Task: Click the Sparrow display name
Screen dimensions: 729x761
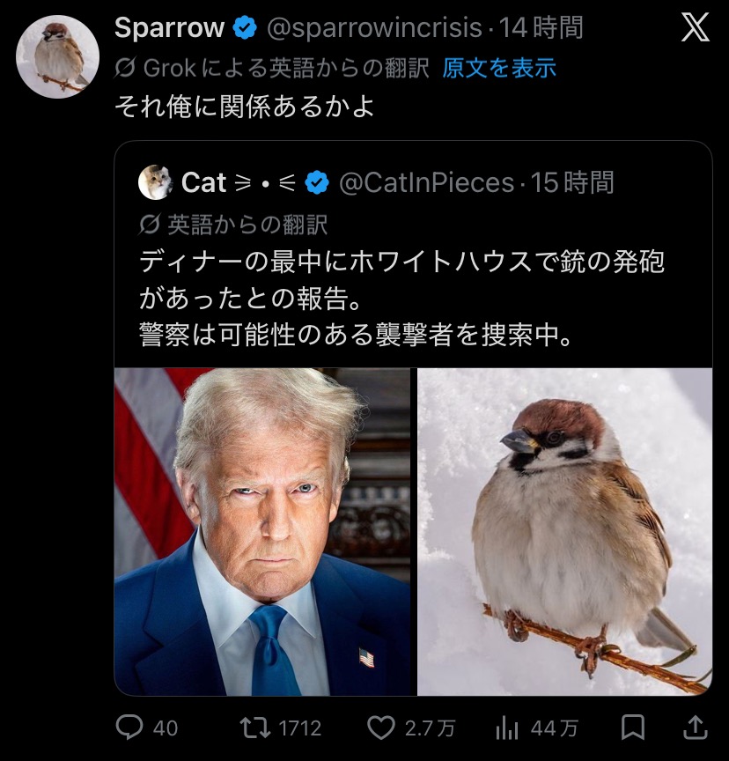Action: [169, 28]
